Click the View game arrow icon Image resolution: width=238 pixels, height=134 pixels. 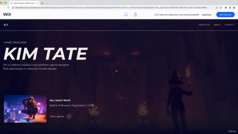pyautogui.click(x=68, y=117)
